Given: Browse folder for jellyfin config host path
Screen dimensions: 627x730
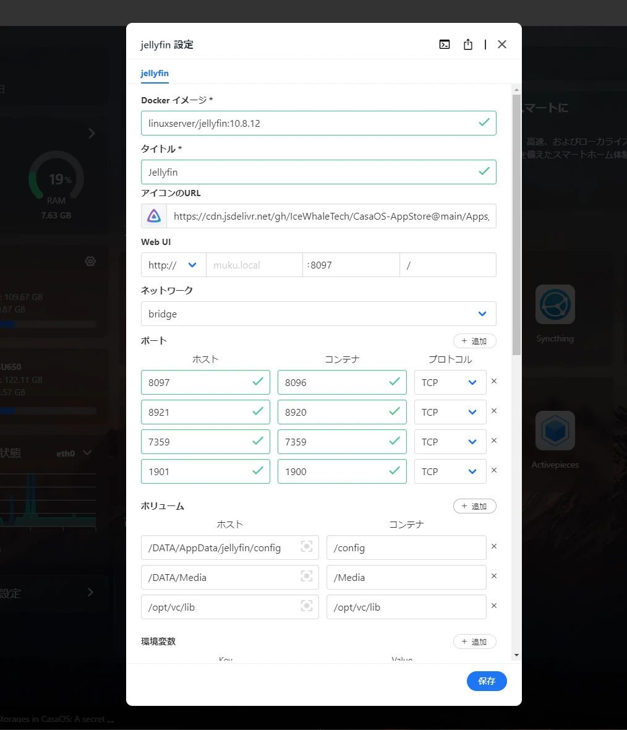Looking at the screenshot, I should [x=307, y=546].
